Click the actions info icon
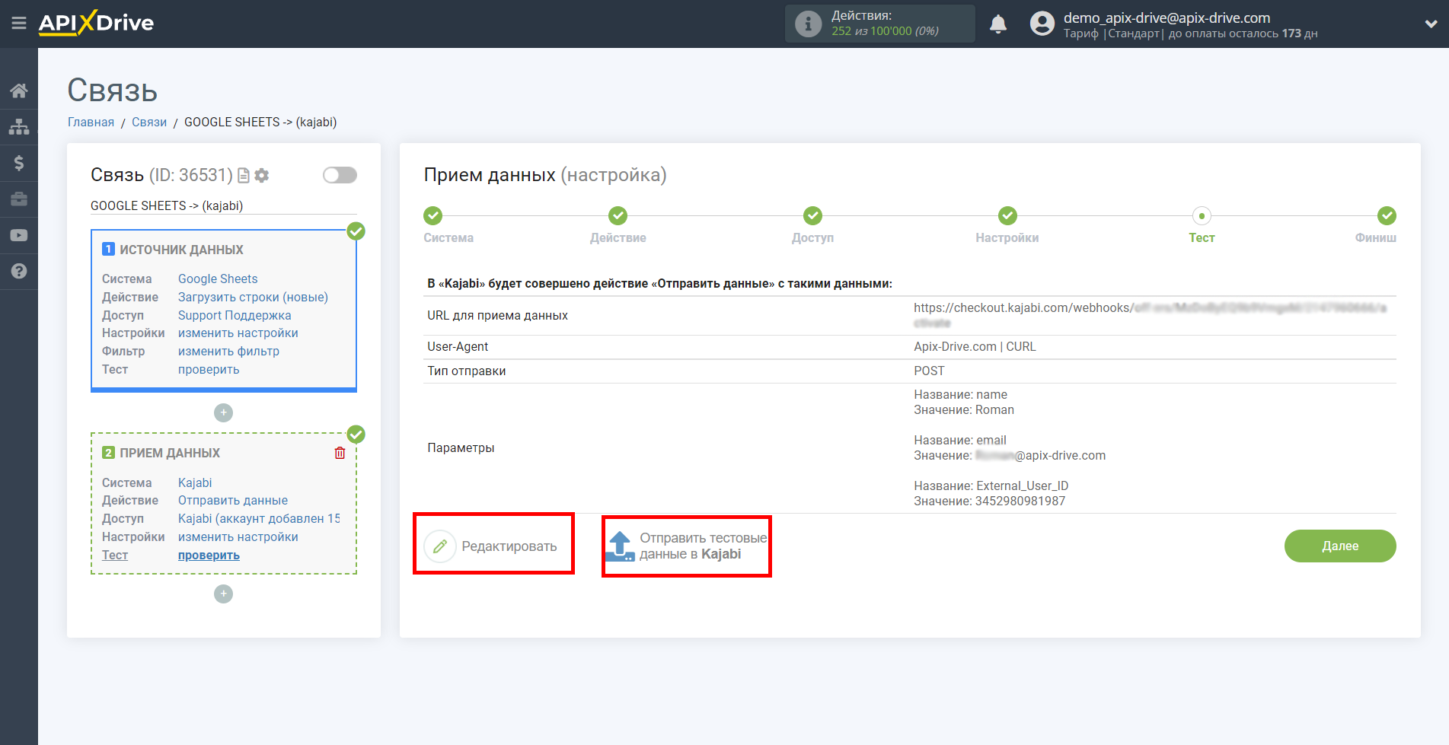1449x745 pixels. [808, 24]
